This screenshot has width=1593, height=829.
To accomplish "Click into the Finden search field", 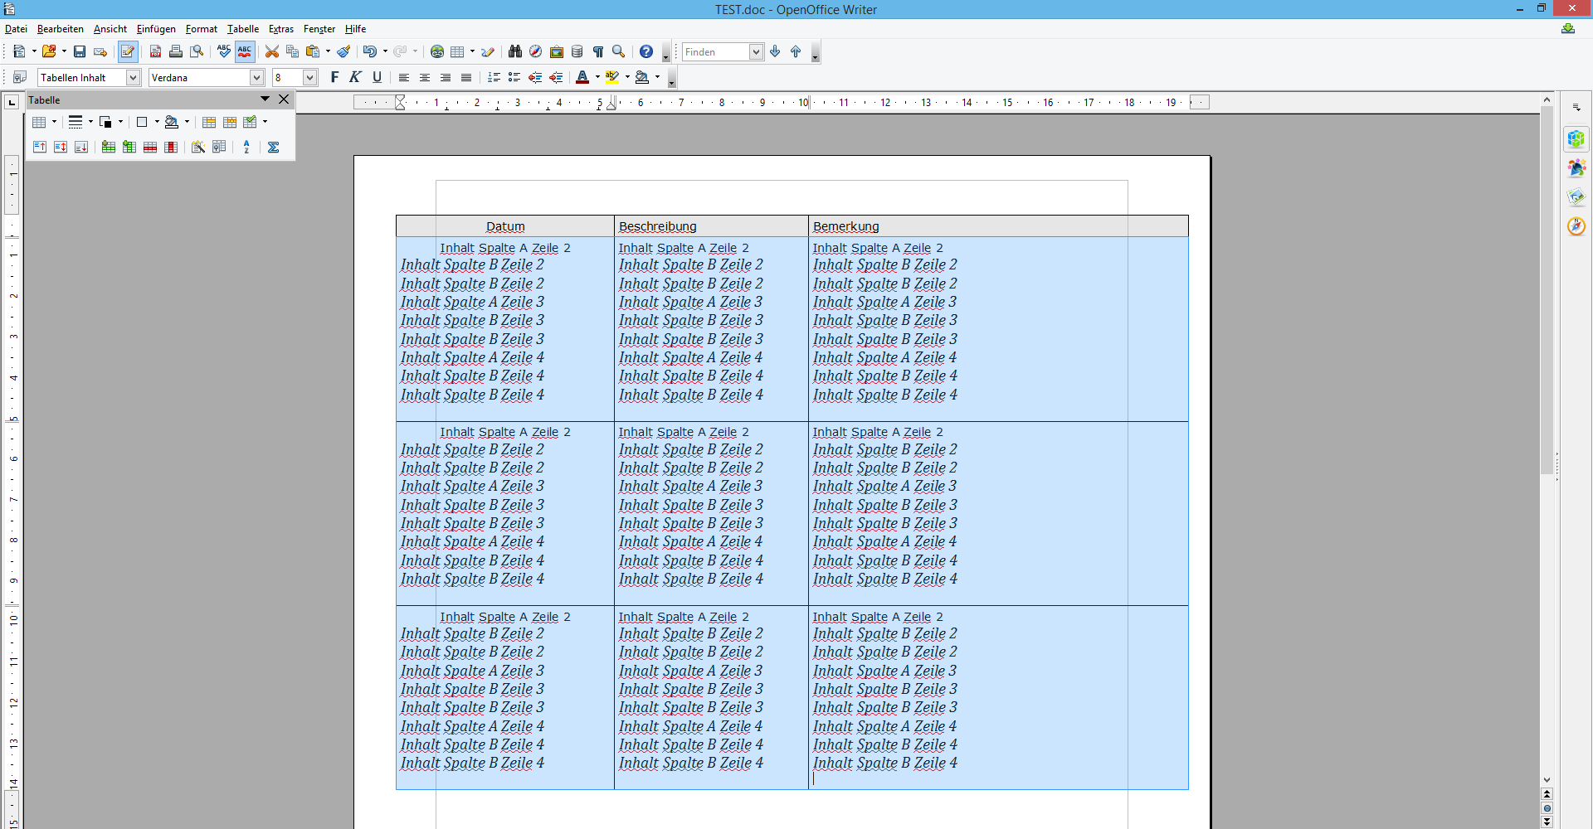I will (714, 52).
